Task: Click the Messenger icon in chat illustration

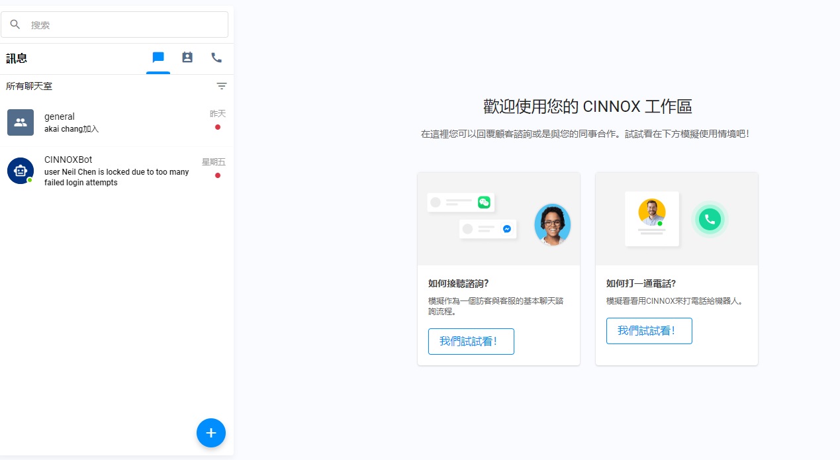Action: [x=507, y=229]
